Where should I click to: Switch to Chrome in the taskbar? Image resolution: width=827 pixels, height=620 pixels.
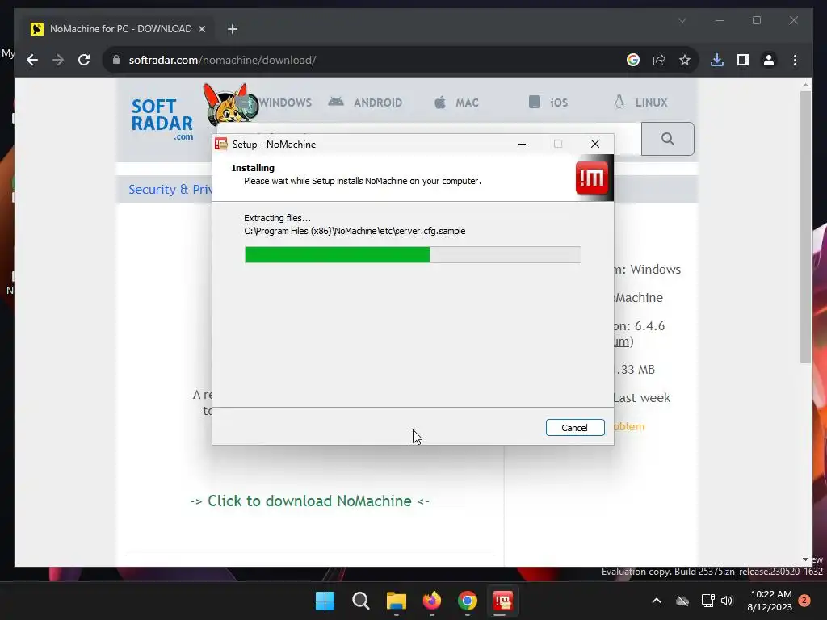pyautogui.click(x=468, y=601)
